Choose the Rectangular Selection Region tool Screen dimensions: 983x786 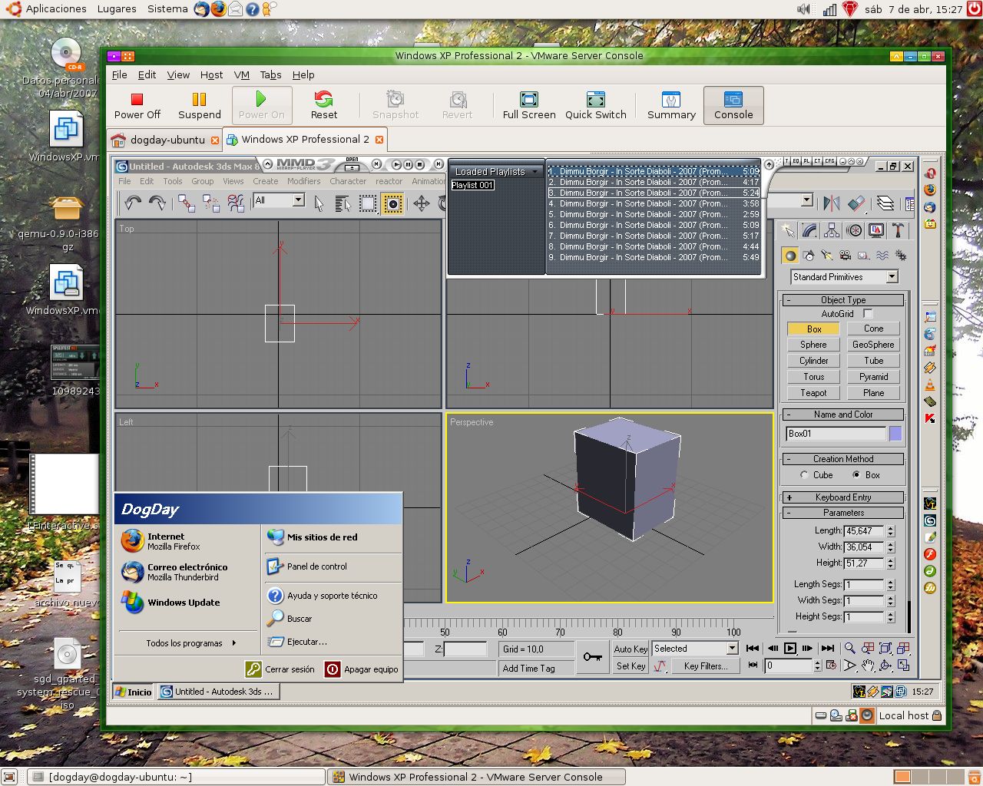(368, 203)
